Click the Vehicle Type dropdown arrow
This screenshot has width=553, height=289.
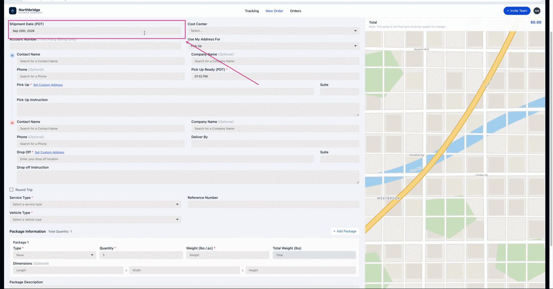pos(177,220)
